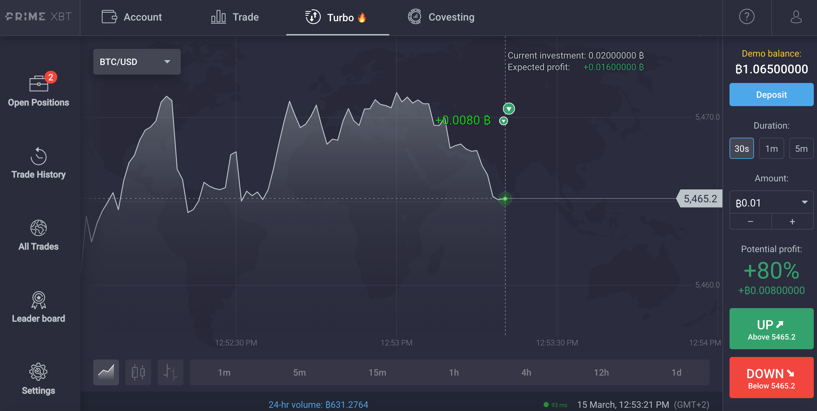Switch to candlestick chart view

click(x=138, y=372)
